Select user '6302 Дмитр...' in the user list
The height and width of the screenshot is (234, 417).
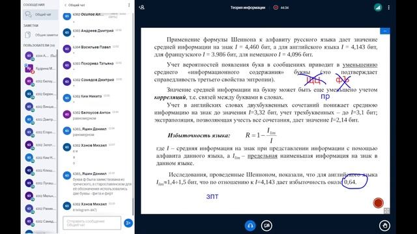tap(40, 120)
